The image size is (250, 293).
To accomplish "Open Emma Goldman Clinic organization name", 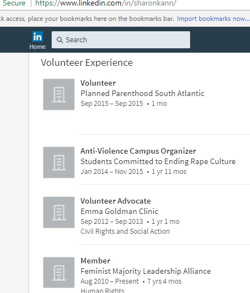I will coord(119,211).
